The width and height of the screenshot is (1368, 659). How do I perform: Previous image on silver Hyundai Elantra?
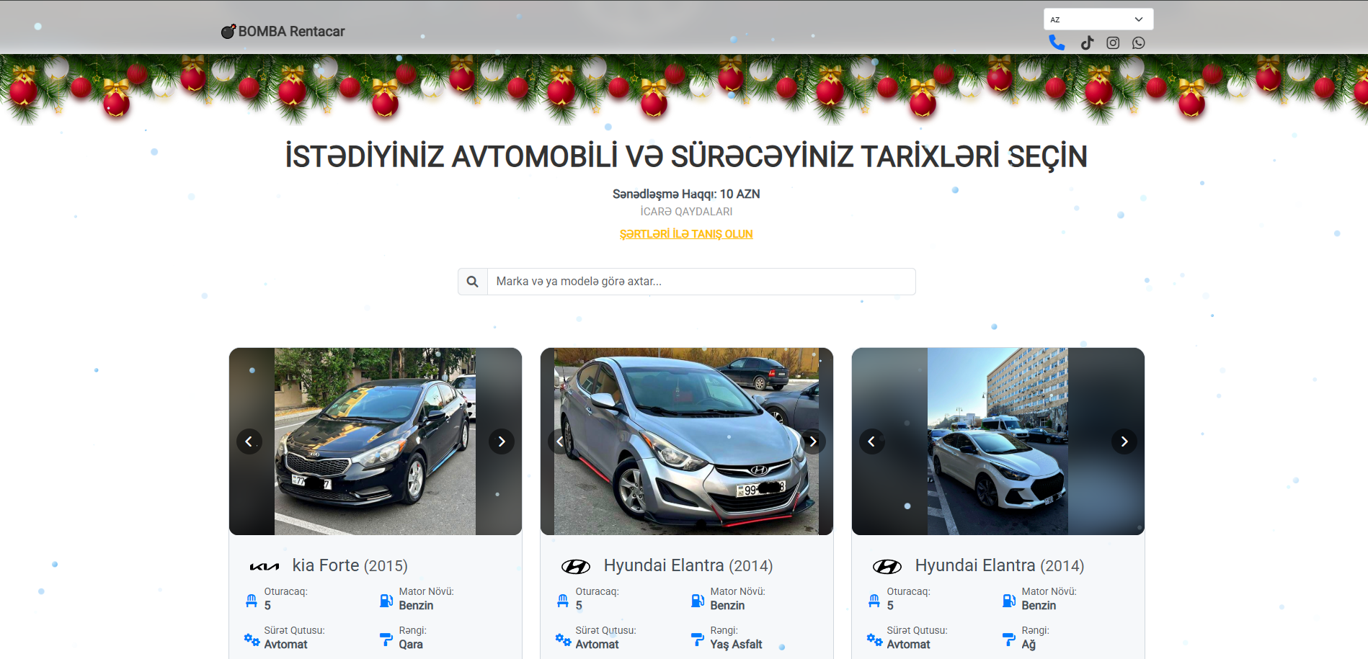tap(560, 441)
